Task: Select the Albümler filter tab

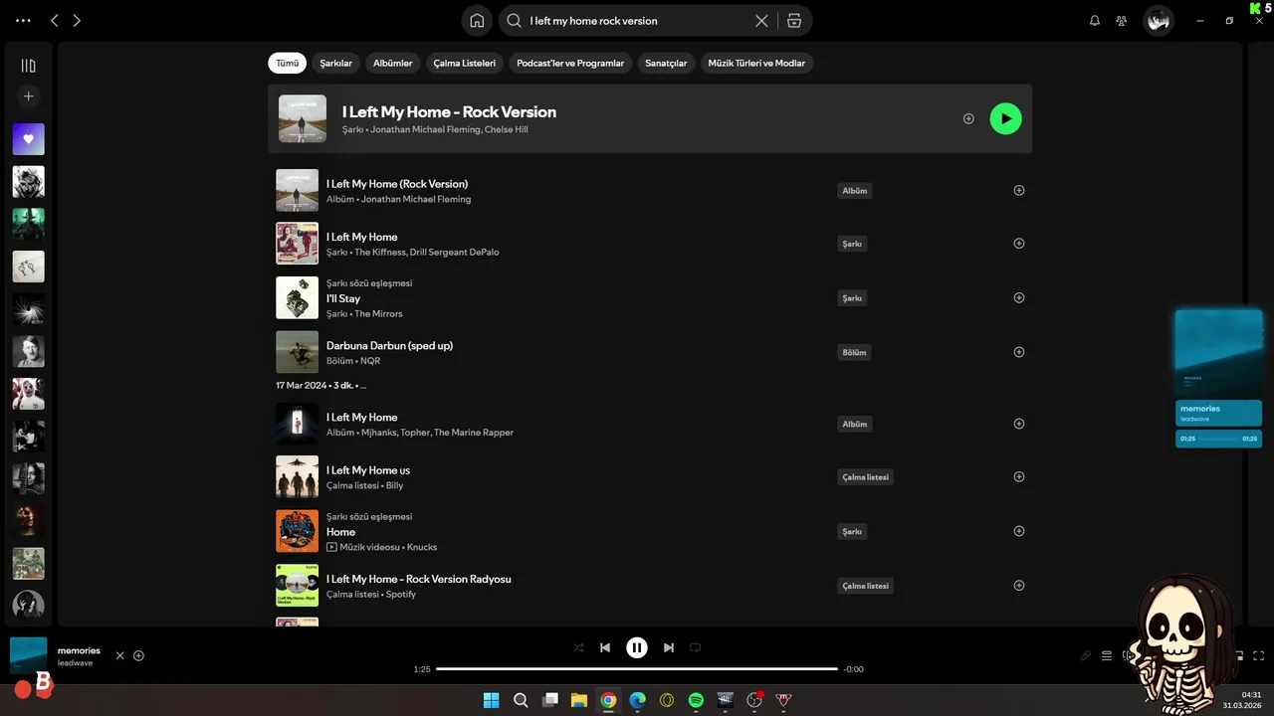Action: 392,63
